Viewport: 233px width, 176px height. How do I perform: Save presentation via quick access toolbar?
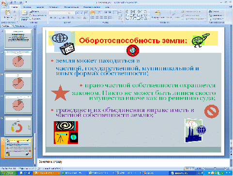point(11,2)
